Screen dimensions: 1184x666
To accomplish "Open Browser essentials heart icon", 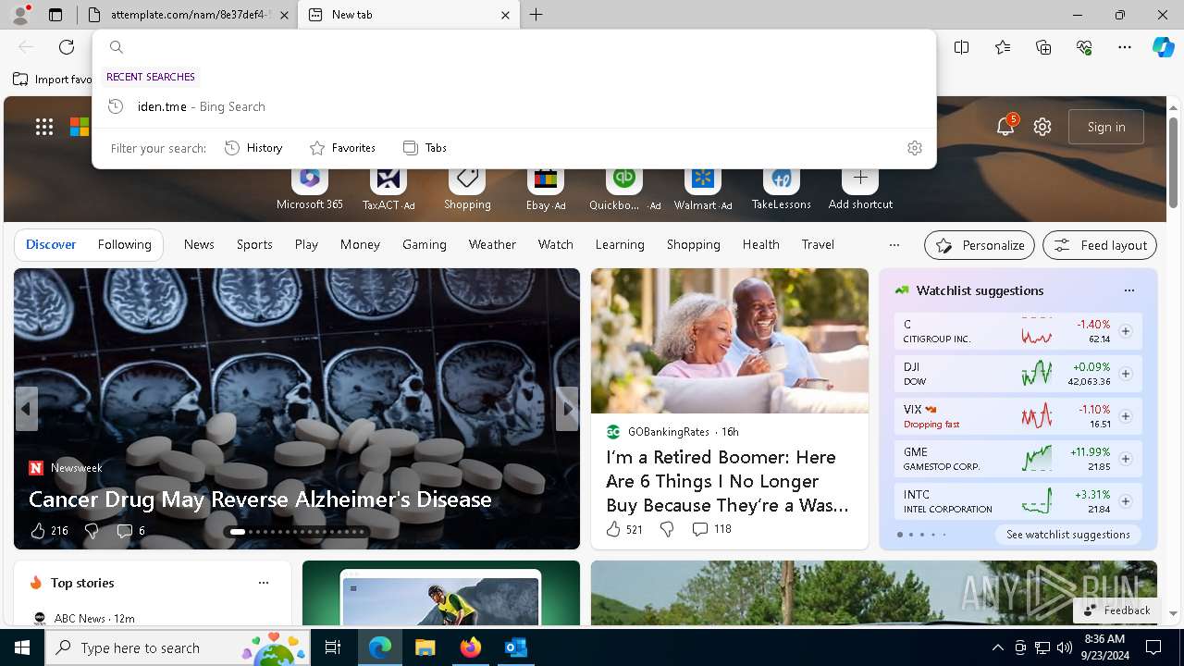I will pyautogui.click(x=1084, y=47).
